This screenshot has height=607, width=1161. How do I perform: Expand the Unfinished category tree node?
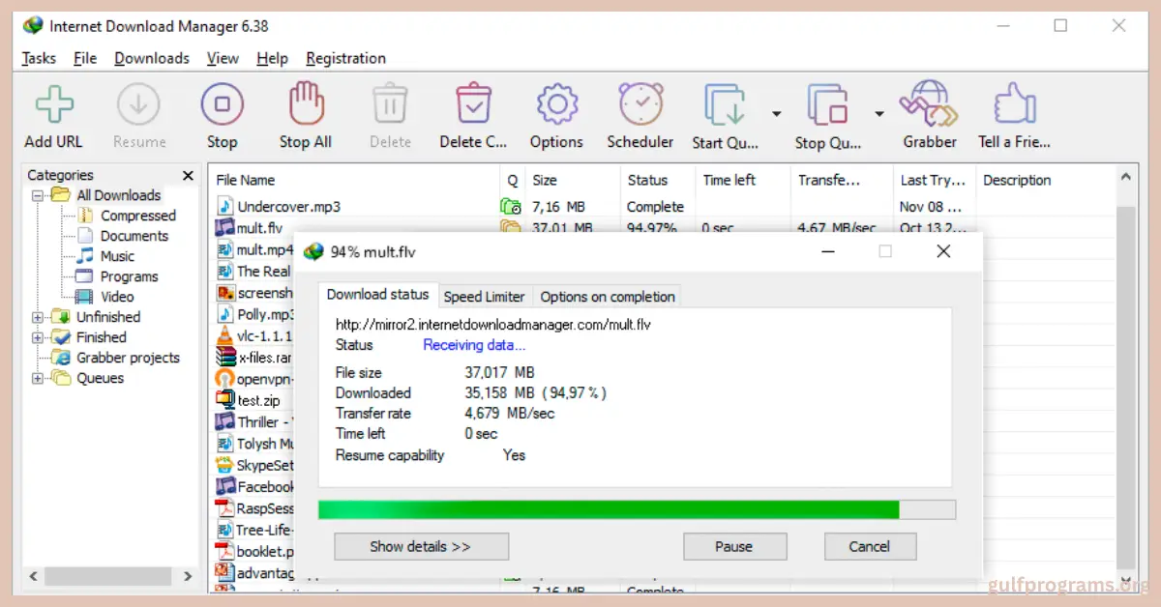point(38,317)
